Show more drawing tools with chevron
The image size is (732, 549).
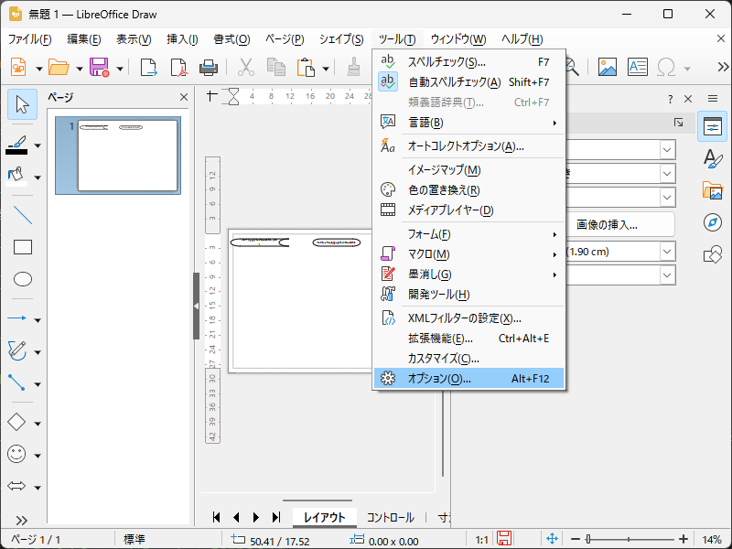22,520
